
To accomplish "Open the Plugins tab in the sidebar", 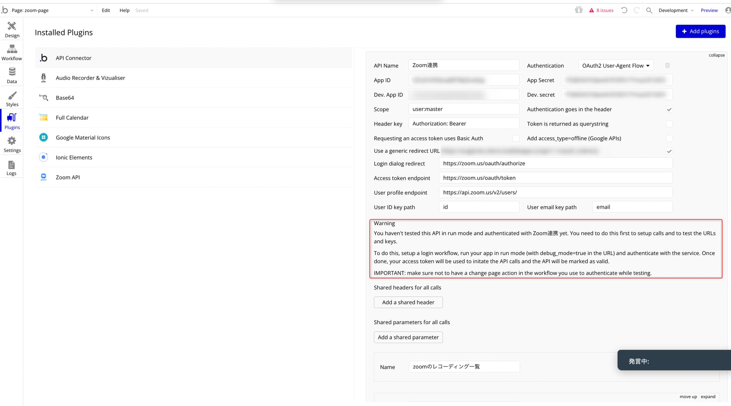I will [x=12, y=122].
